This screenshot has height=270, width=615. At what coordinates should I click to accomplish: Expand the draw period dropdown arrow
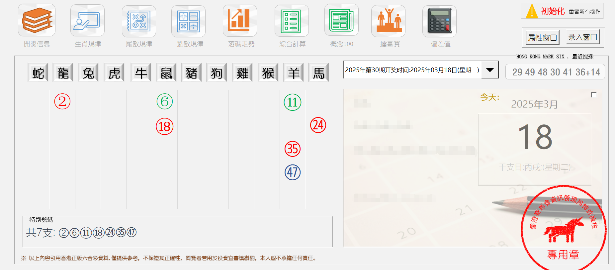(x=490, y=70)
